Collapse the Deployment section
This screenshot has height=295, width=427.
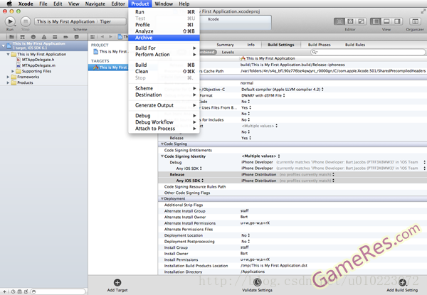click(162, 199)
